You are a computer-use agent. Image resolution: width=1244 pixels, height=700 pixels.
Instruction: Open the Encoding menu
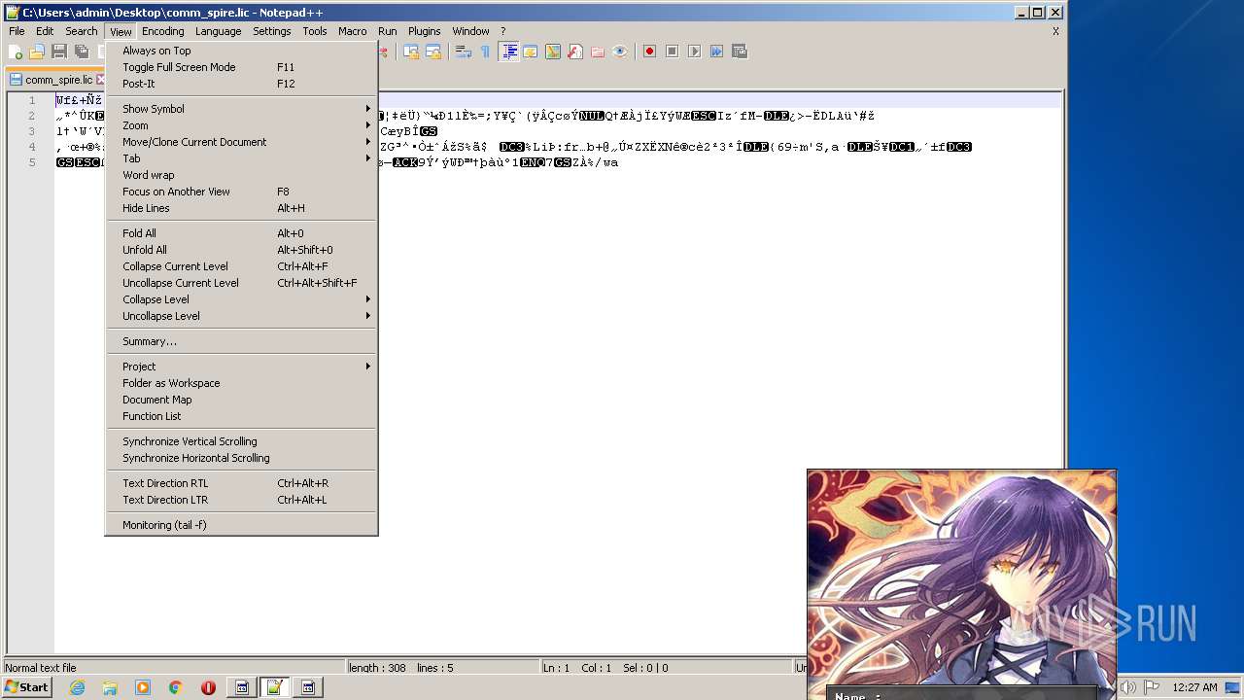point(162,31)
